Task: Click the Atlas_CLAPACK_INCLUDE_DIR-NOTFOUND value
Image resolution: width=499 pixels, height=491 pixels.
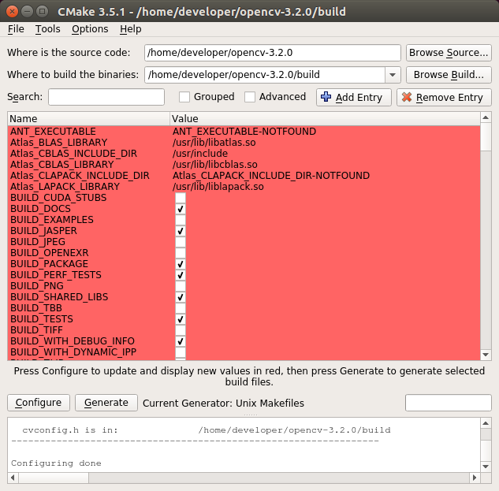Action: [271, 176]
